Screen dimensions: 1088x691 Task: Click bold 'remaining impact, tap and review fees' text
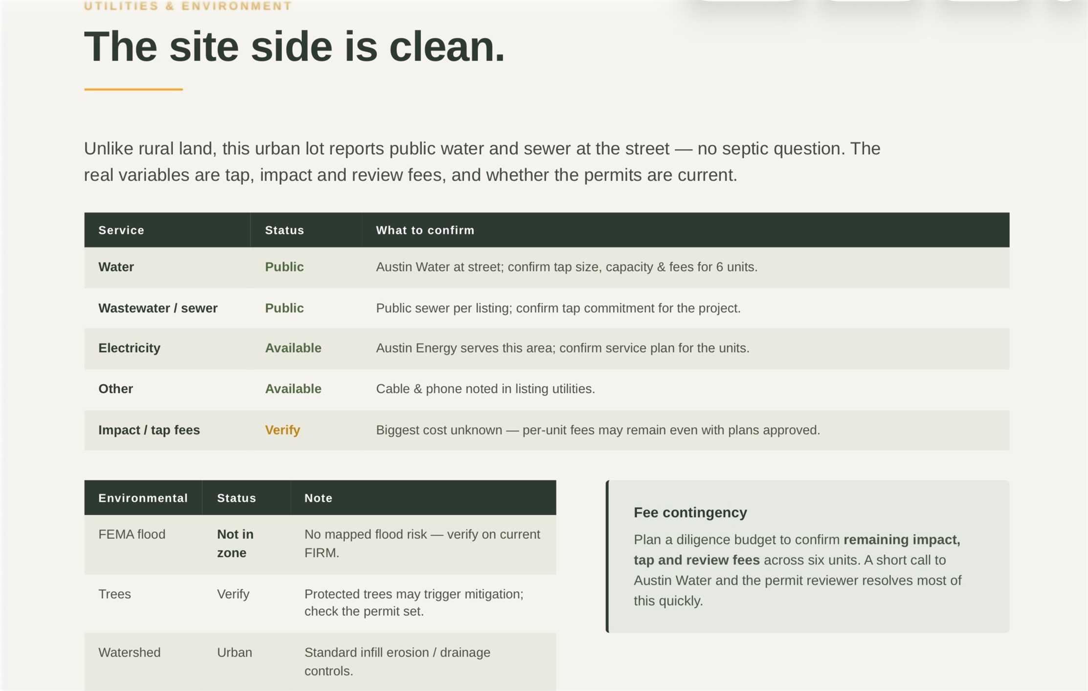click(x=797, y=550)
